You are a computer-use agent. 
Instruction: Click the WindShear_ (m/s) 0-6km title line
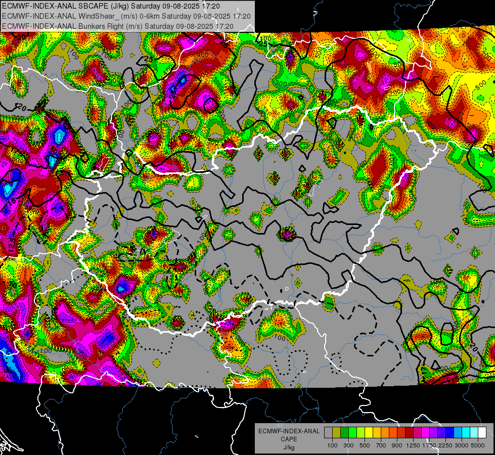[x=126, y=16]
